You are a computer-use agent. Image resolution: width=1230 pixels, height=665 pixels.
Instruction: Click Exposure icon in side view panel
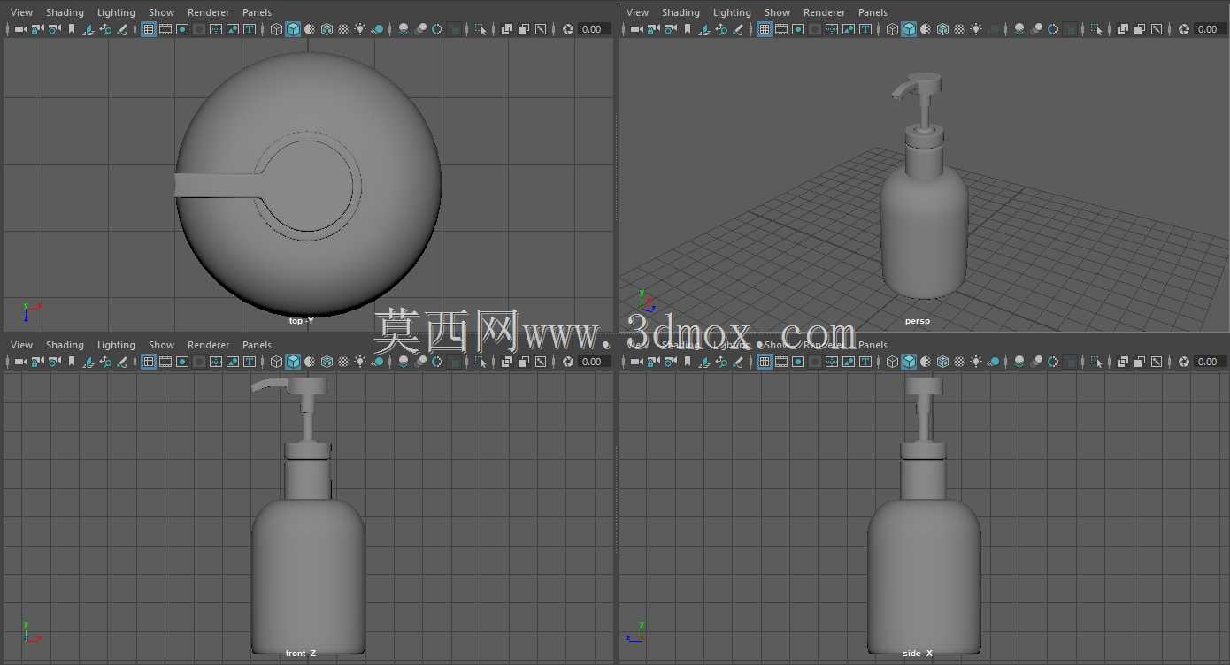pyautogui.click(x=1183, y=362)
